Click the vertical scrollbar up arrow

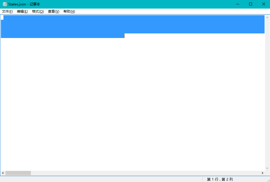(x=267, y=17)
